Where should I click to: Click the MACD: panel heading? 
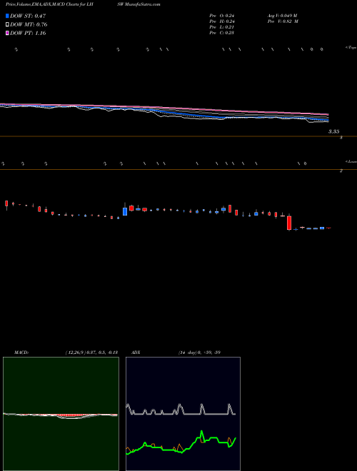[x=21, y=353]
